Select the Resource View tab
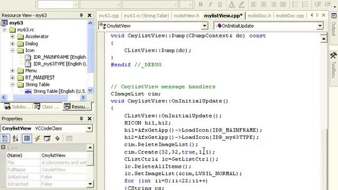Screen dimensions: 338x190 point(77,107)
